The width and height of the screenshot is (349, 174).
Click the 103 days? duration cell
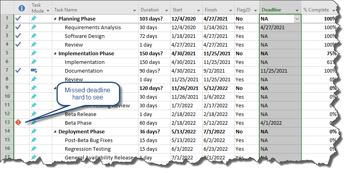point(155,19)
